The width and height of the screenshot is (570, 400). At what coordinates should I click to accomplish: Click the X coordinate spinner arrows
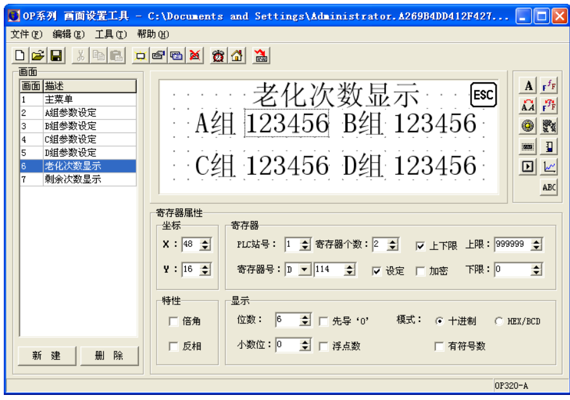(205, 244)
